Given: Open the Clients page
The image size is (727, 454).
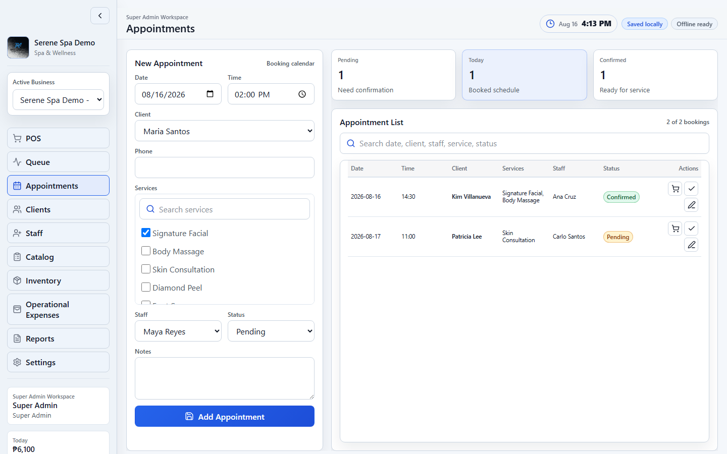Looking at the screenshot, I should point(58,209).
